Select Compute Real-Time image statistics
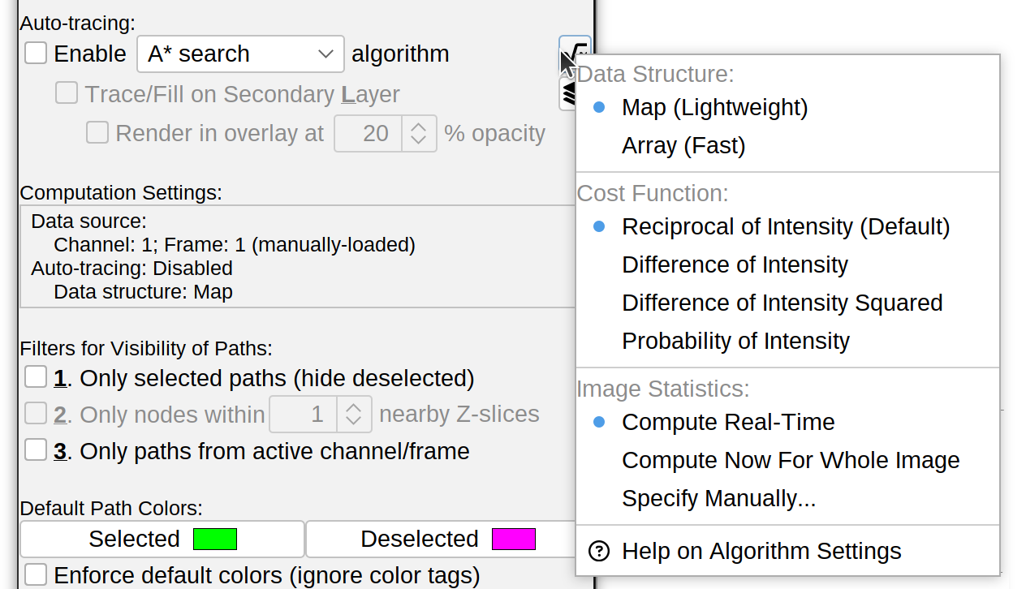The width and height of the screenshot is (1026, 589). [x=727, y=423]
